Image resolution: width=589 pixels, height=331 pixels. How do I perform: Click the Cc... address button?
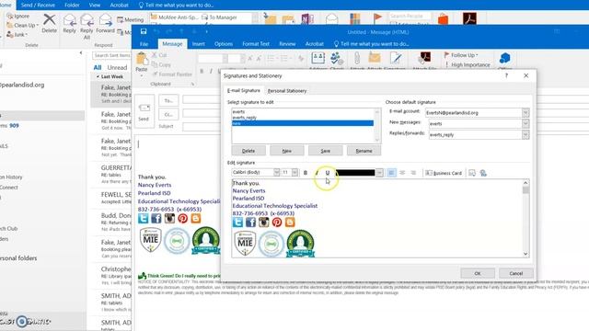point(168,114)
